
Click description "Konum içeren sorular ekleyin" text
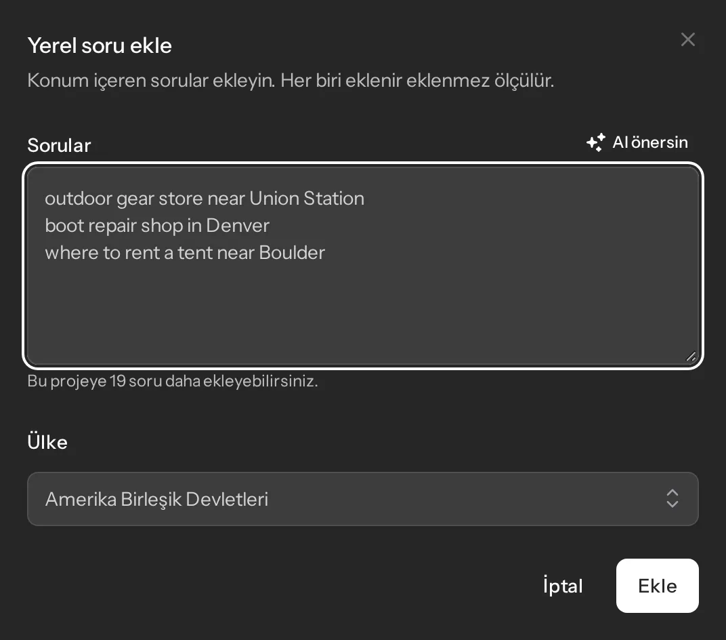coord(151,81)
